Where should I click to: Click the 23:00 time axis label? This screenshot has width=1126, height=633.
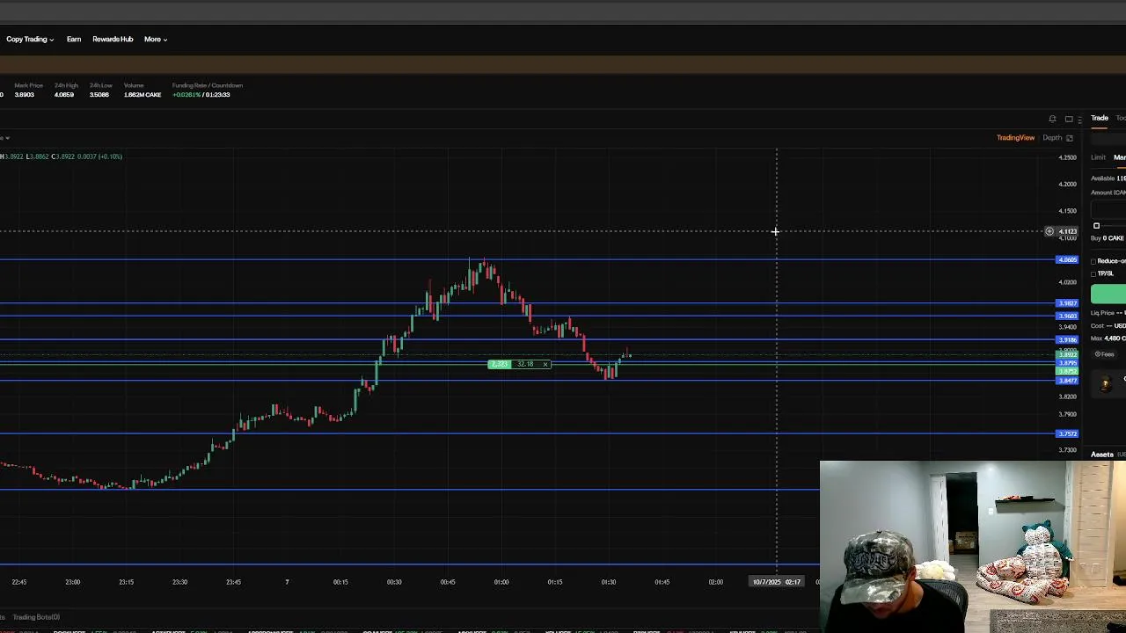[x=73, y=582]
